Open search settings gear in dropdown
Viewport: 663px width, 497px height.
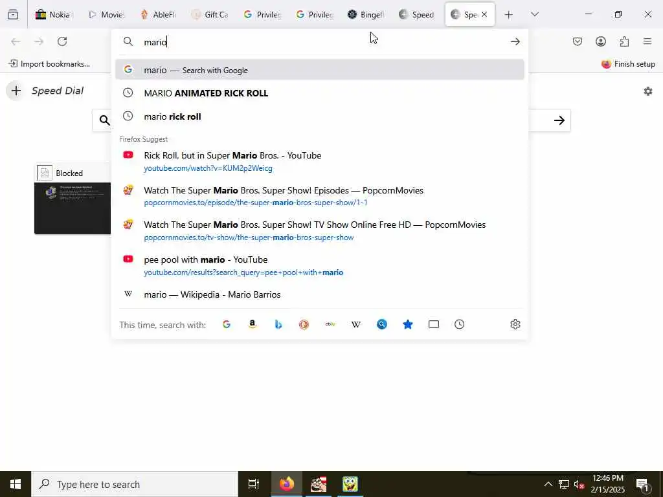point(515,325)
